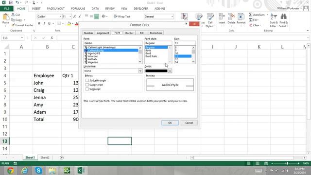The width and height of the screenshot is (311, 175).
Task: Switch to the Fill tab in Format Cells
Action: [141, 33]
